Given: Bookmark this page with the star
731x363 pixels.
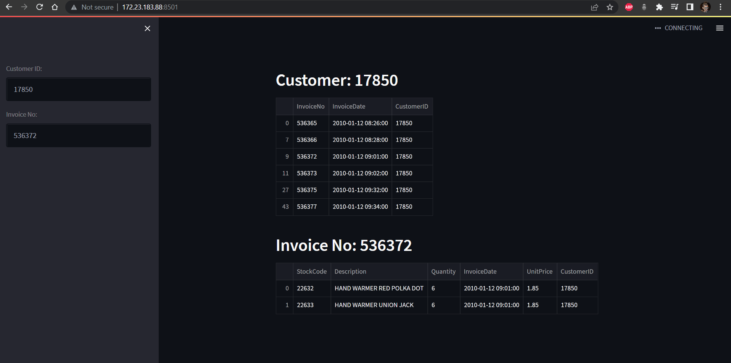Looking at the screenshot, I should click(610, 7).
